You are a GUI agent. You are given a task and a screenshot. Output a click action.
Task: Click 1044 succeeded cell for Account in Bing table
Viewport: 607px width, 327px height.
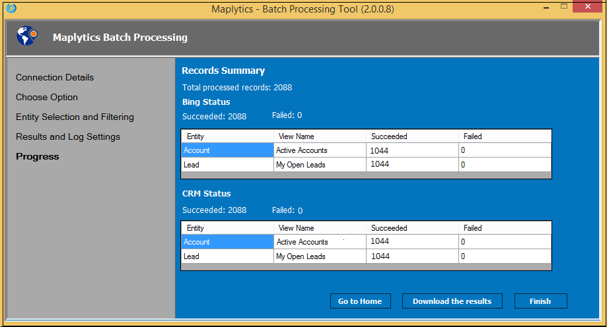tap(412, 150)
